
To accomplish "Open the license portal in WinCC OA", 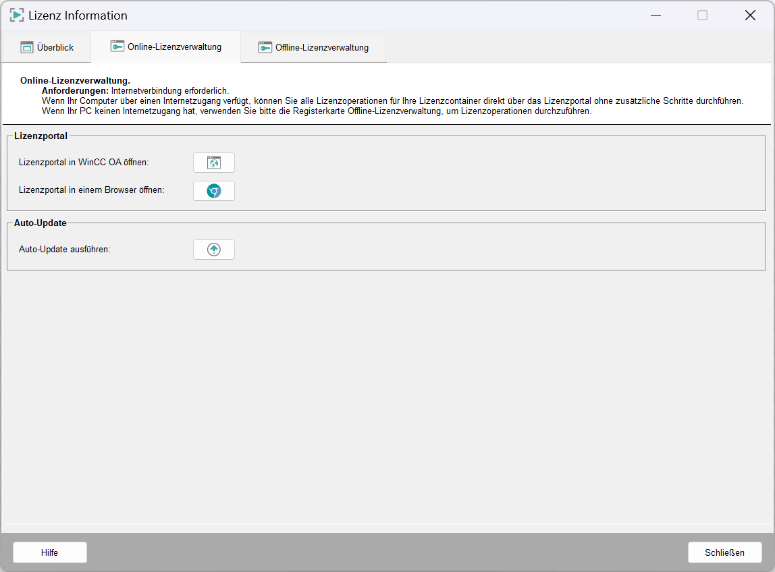I will click(213, 163).
